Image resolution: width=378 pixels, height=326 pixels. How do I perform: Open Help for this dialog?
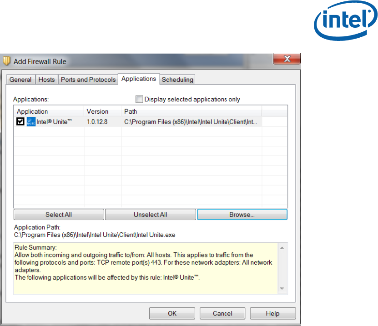point(272,313)
